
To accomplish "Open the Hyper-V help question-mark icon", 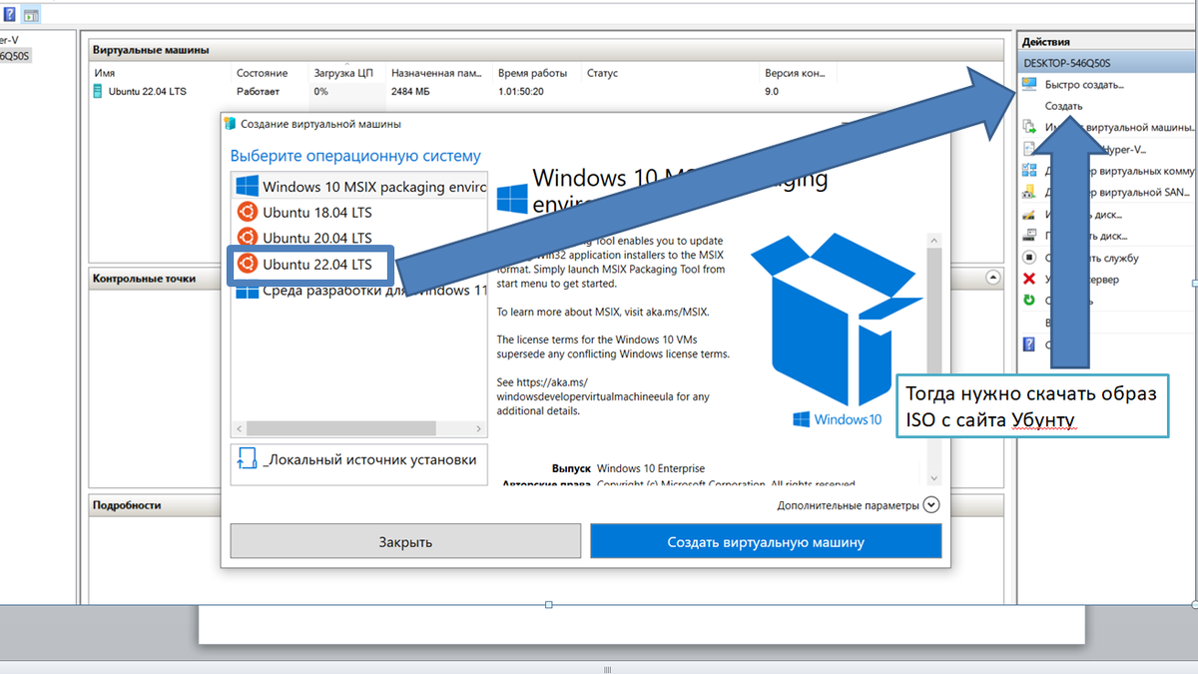I will click(1027, 341).
